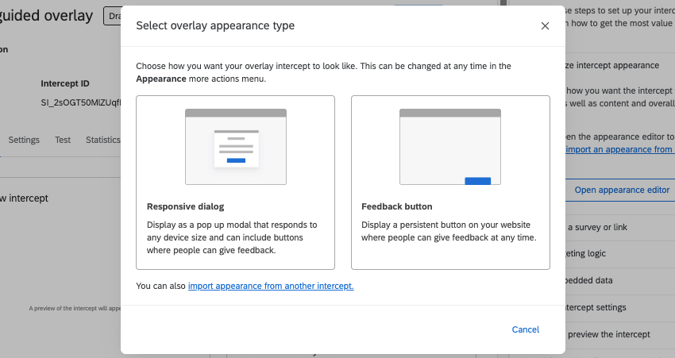Select the Feedback button title text
The image size is (675, 358).
point(396,206)
